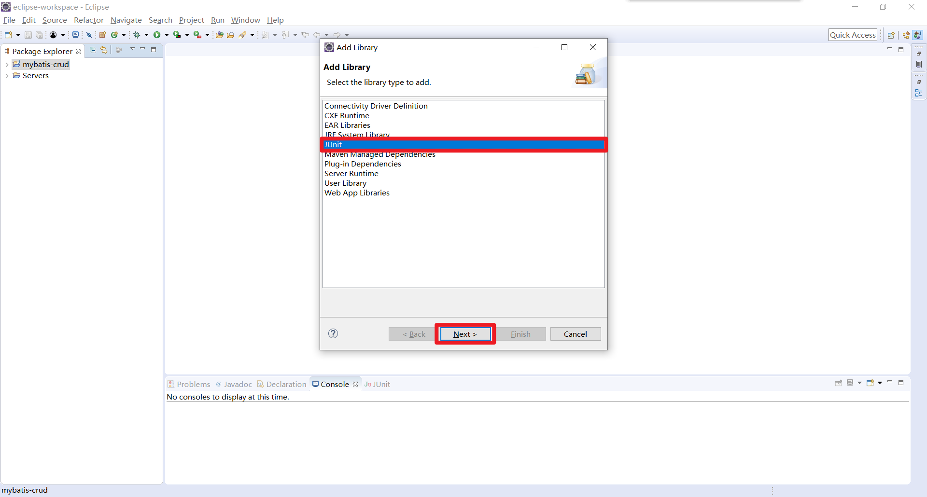Click the help question mark in dialog
This screenshot has width=927, height=497.
pos(333,333)
